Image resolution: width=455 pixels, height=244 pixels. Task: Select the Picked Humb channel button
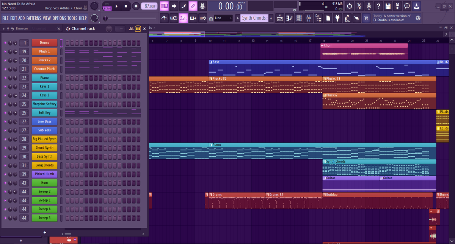click(x=45, y=174)
